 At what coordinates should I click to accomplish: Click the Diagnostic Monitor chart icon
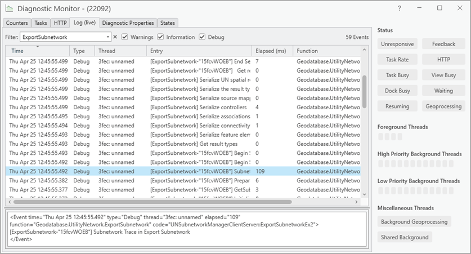10,8
